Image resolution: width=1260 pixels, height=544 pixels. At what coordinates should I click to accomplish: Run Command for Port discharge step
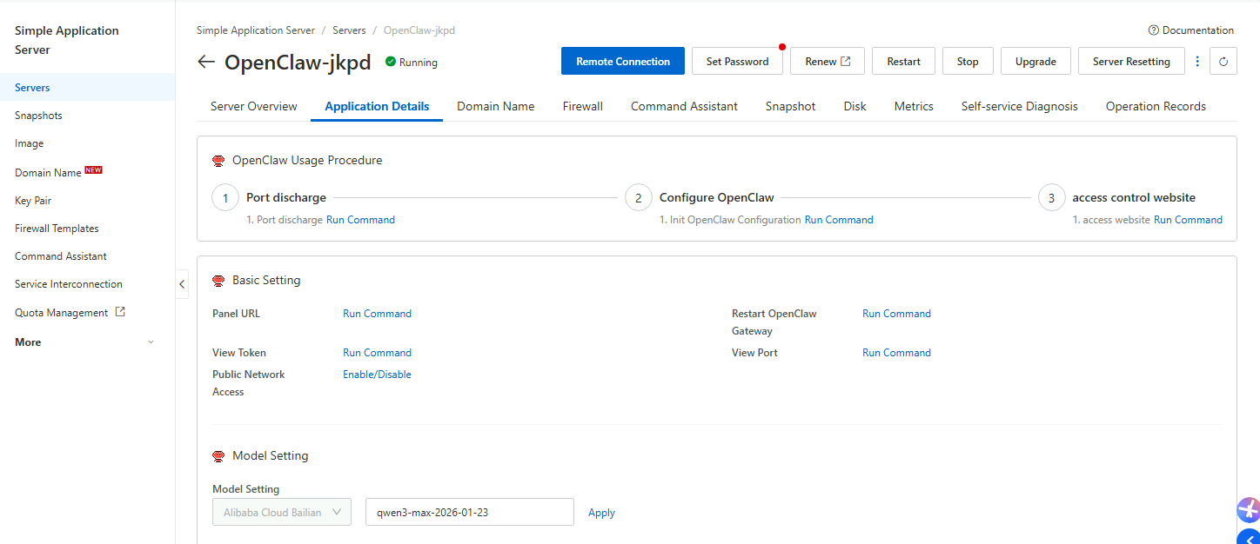pos(360,220)
